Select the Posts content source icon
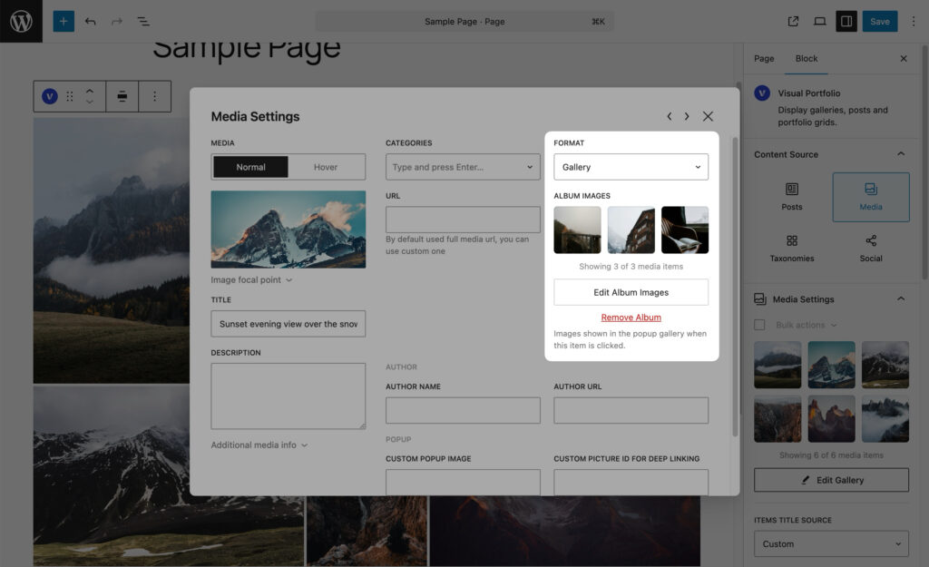 (x=791, y=189)
